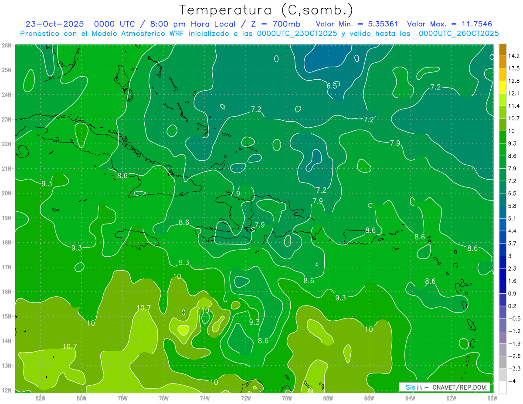This screenshot has height=404, width=523.
Task: Click the '12.1' legend label
Action: [513, 93]
